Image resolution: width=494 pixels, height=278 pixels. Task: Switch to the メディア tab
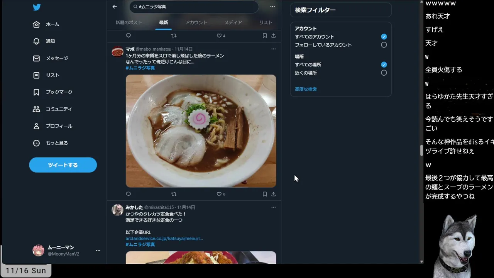click(233, 22)
